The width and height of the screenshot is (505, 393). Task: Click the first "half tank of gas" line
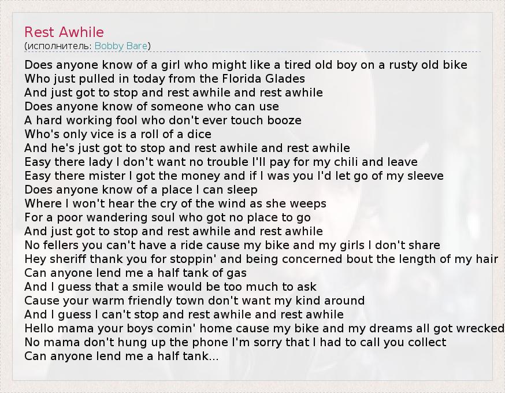tap(136, 273)
